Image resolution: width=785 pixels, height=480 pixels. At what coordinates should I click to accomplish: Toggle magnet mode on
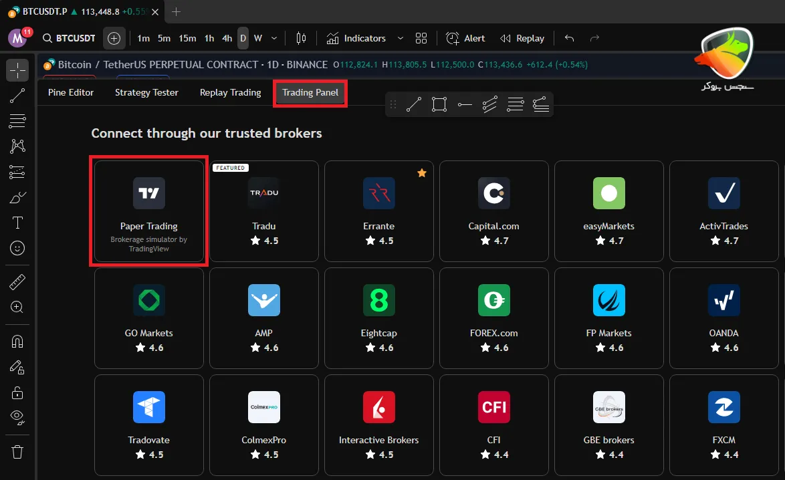tap(17, 342)
